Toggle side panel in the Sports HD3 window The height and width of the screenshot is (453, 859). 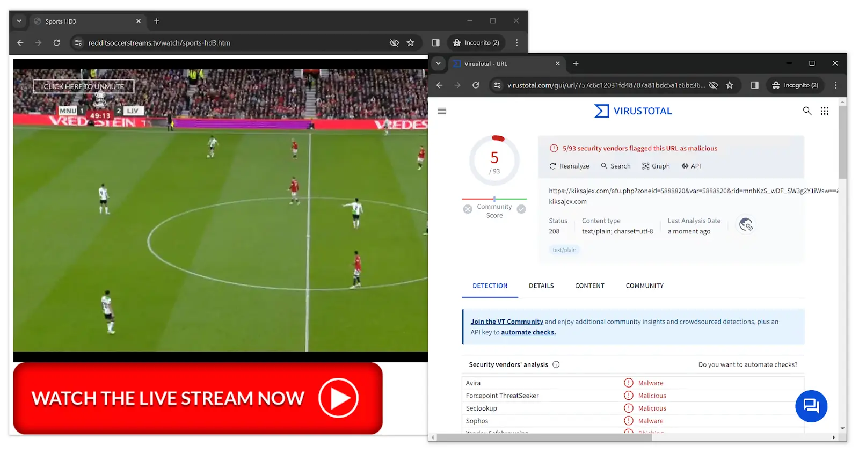tap(436, 42)
